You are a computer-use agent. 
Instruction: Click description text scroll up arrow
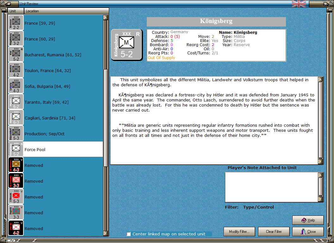(320, 79)
